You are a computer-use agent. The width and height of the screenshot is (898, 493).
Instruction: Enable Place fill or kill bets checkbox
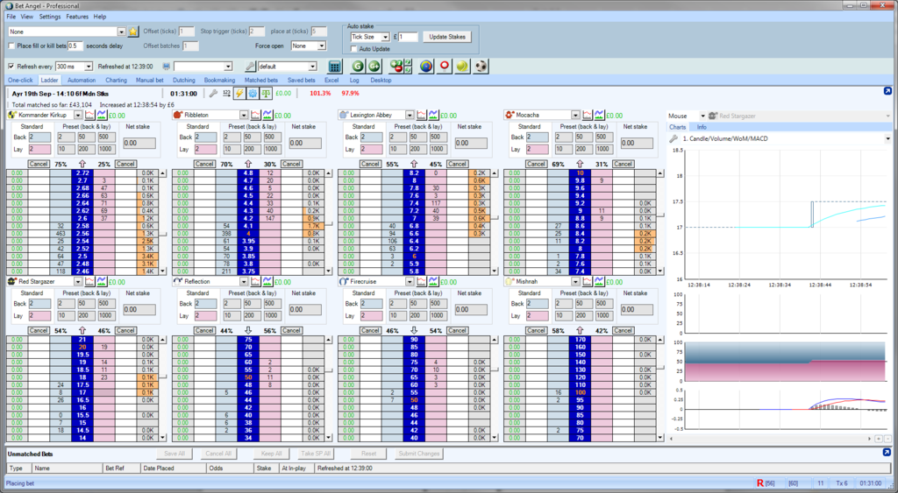[x=11, y=46]
